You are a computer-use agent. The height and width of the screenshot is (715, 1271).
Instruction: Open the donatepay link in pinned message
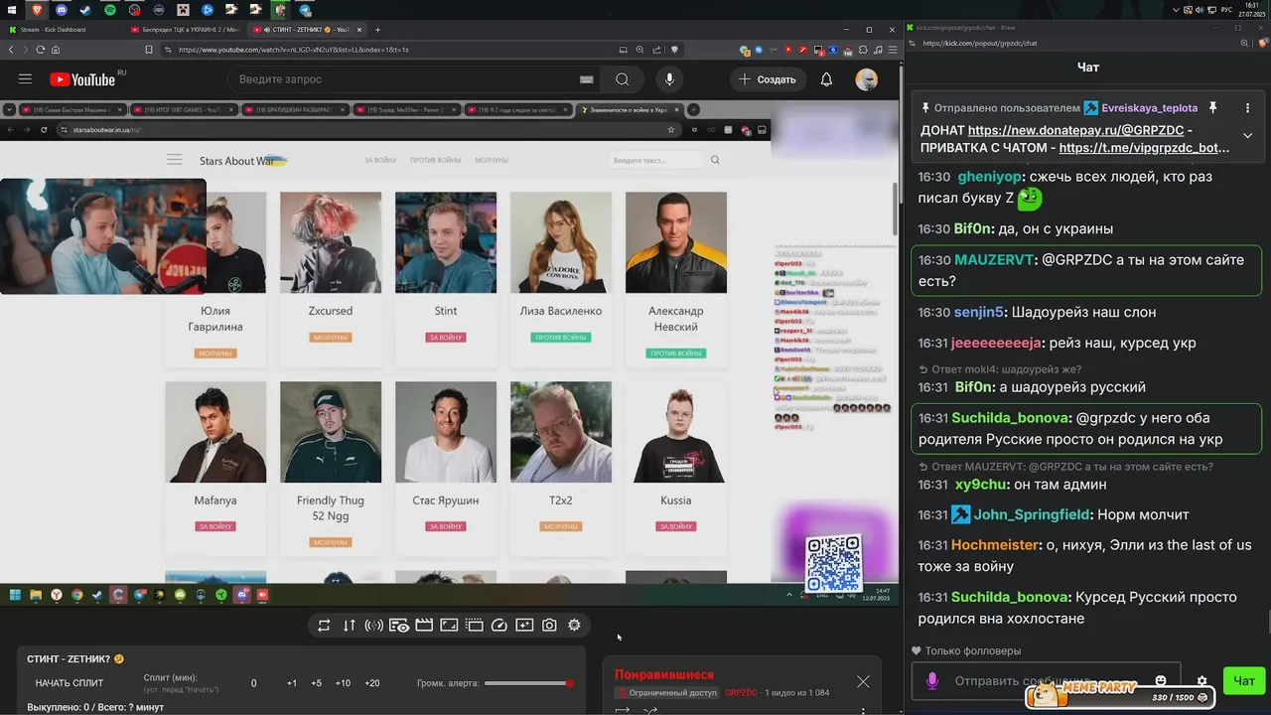(1074, 130)
